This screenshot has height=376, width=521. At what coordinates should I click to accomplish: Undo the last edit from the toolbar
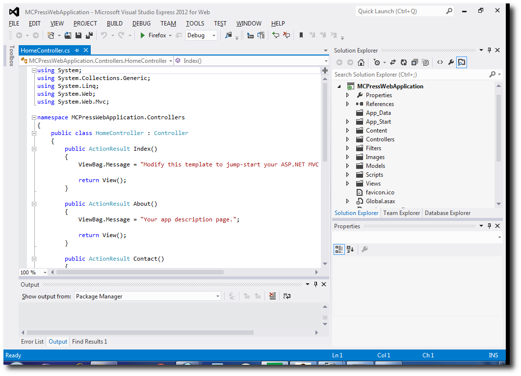click(x=104, y=35)
